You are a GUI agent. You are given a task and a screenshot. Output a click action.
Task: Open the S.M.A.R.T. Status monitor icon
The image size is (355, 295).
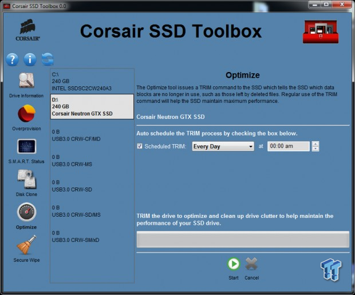point(26,146)
